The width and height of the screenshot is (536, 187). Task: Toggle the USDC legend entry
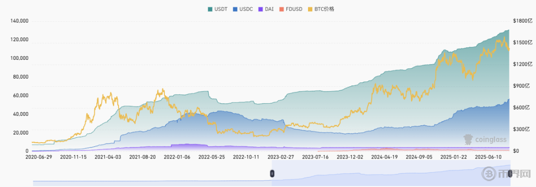(x=243, y=9)
